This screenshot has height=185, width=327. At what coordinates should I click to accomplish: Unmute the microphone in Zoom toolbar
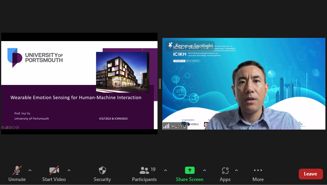pos(17,174)
